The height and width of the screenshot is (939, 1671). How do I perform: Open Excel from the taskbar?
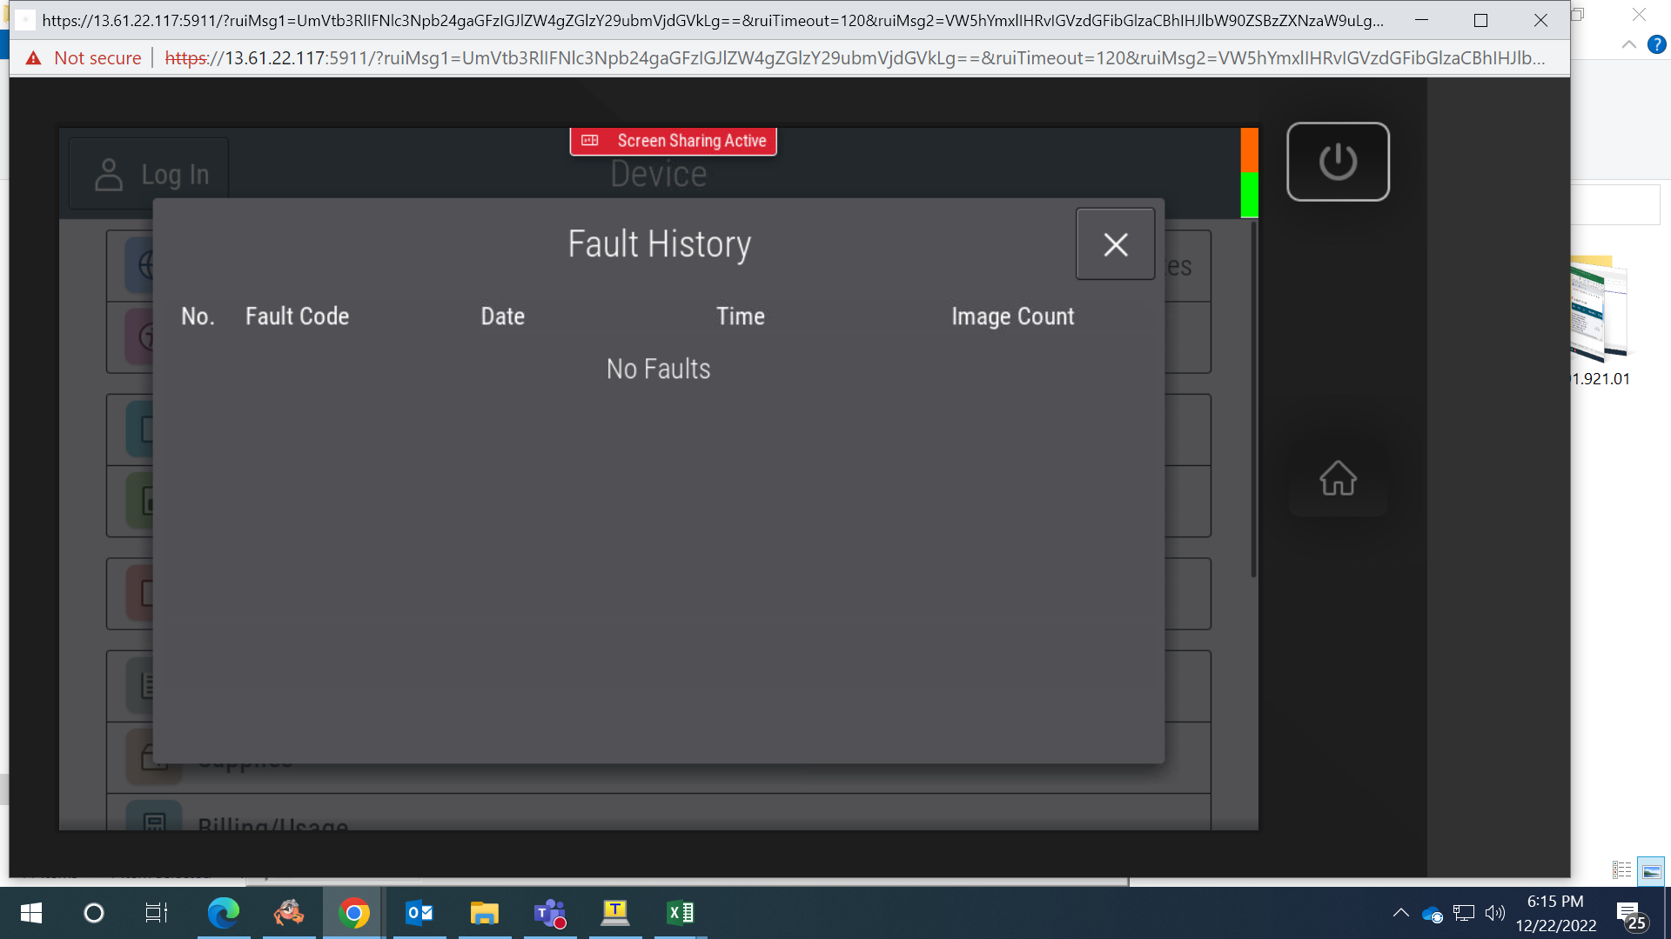(681, 913)
